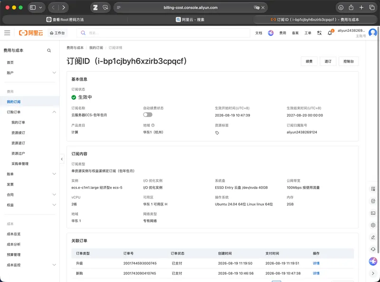The width and height of the screenshot is (380, 282).
Task: Open the terminal icon in the right floating toolbar
Action: 373,213
